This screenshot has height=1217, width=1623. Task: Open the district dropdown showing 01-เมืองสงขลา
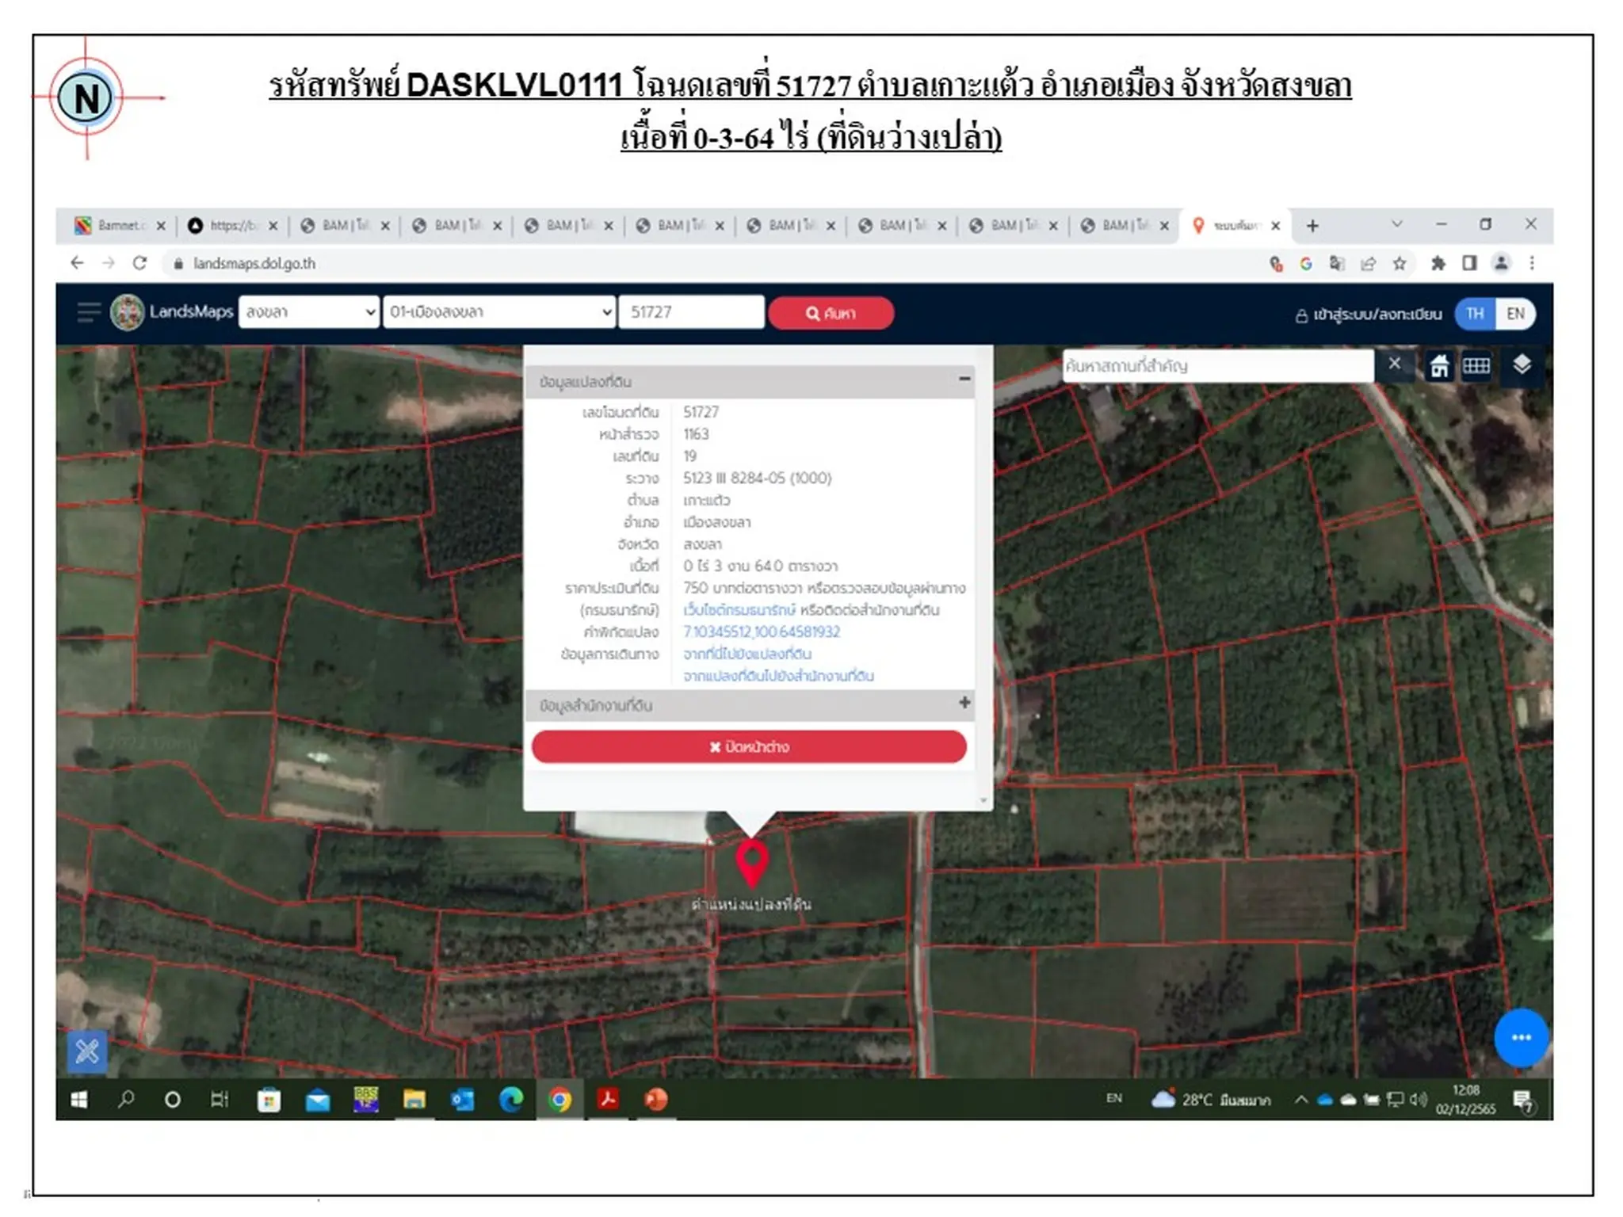(x=499, y=312)
